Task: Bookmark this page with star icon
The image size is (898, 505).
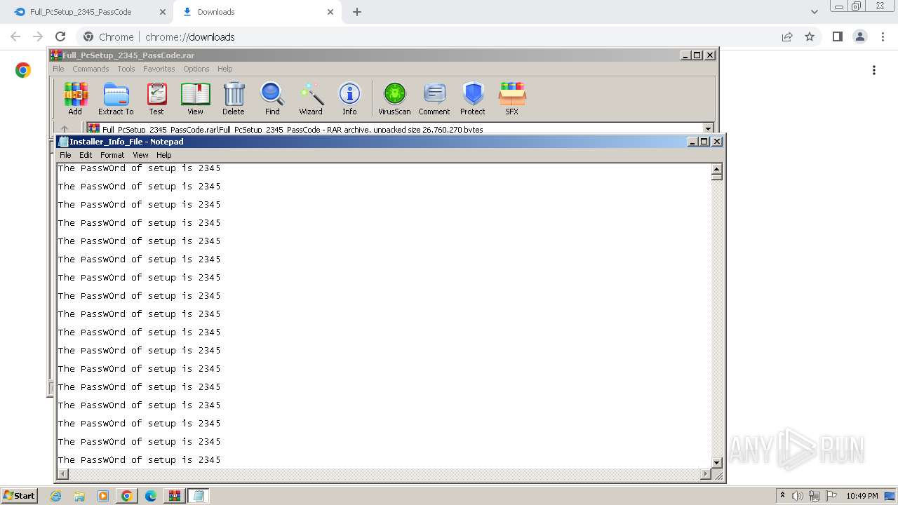Action: (810, 36)
